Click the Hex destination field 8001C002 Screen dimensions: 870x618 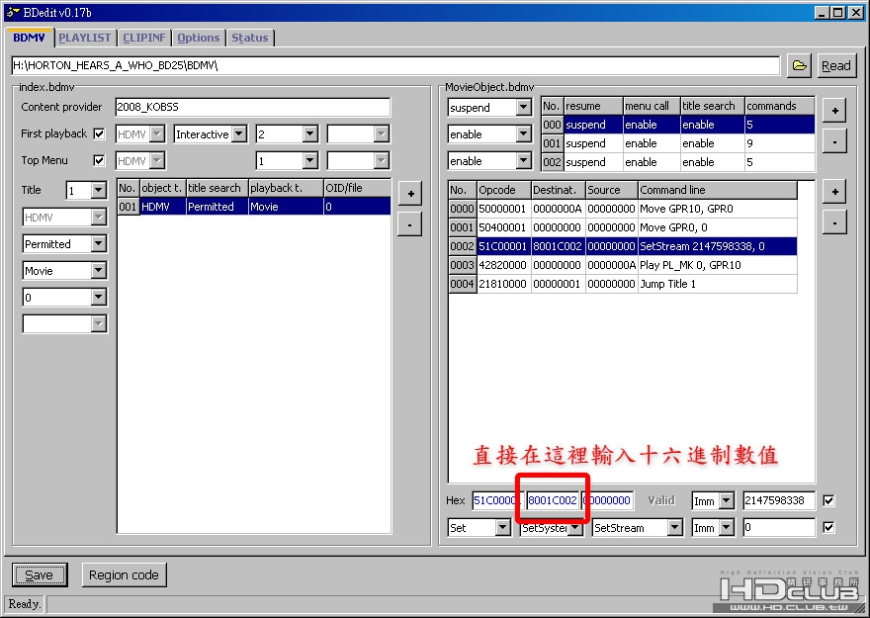click(x=553, y=500)
